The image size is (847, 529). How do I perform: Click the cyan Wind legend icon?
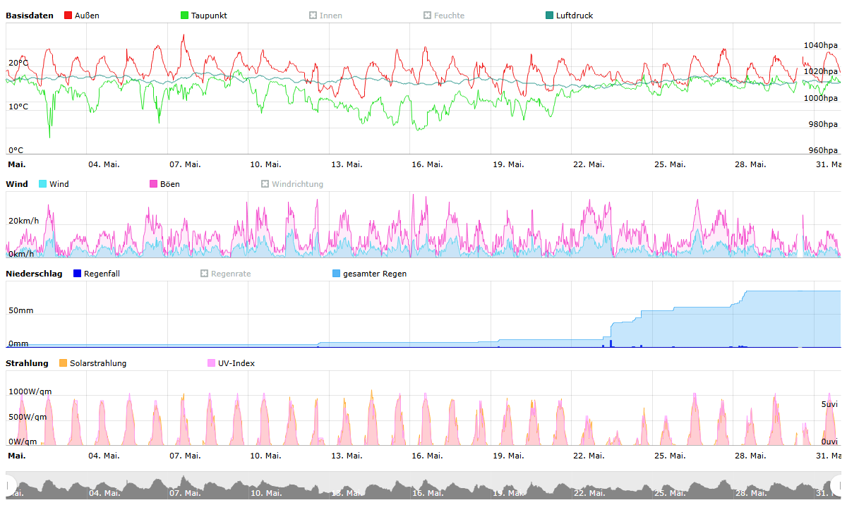click(42, 184)
